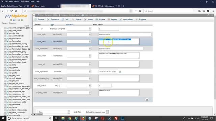Open Internet Explorer taskbar icon
Viewport: 216px width, 121px height.
pyautogui.click(x=76, y=118)
